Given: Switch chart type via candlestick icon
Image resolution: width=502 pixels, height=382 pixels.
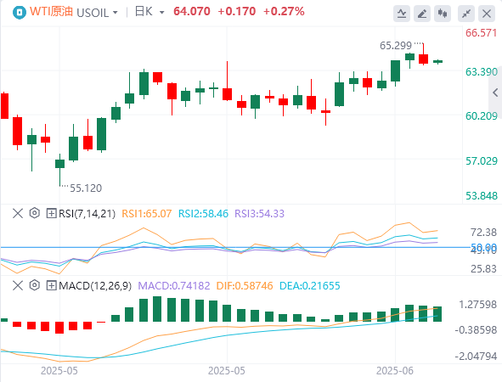Looking at the screenshot, I should point(443,14).
